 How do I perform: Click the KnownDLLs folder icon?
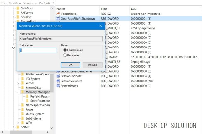(x=22, y=87)
